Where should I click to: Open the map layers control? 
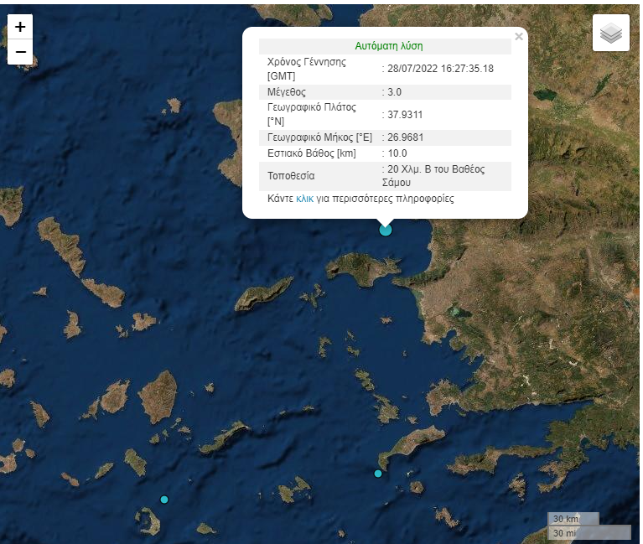[x=610, y=33]
